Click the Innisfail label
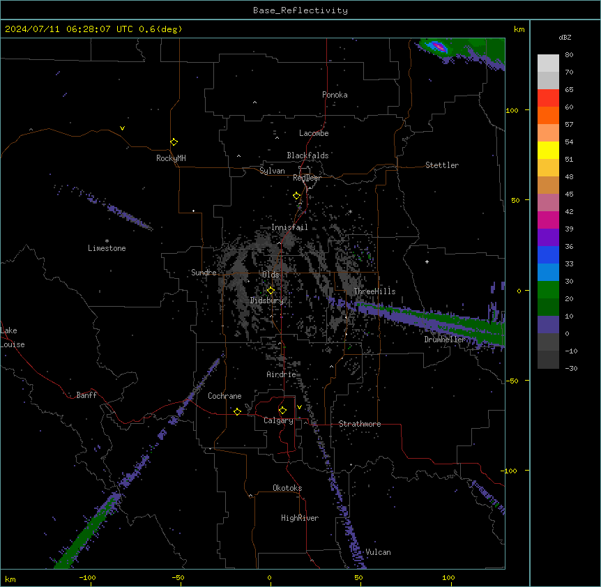 click(x=289, y=227)
